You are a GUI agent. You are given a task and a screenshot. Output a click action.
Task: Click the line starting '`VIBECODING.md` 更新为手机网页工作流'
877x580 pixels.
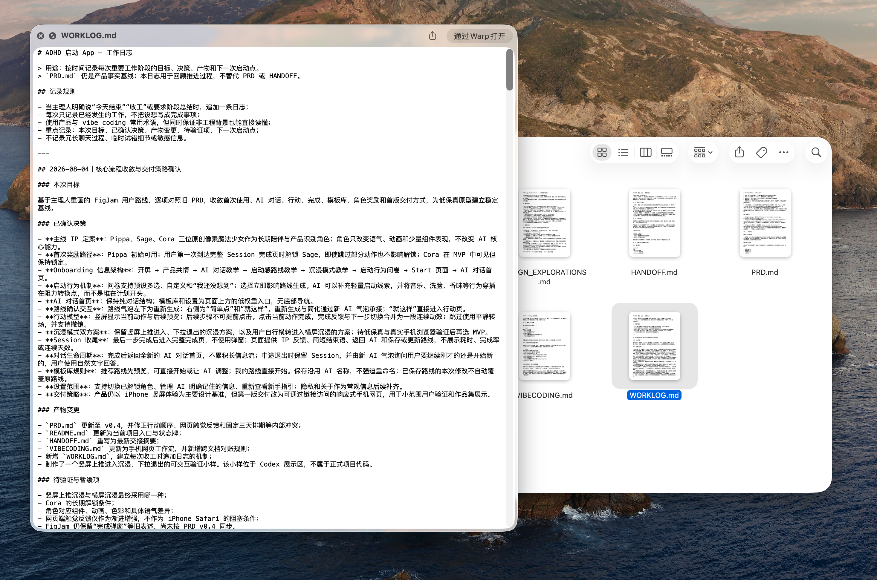coord(144,449)
